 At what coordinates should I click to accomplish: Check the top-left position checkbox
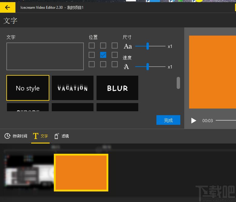coord(92,46)
